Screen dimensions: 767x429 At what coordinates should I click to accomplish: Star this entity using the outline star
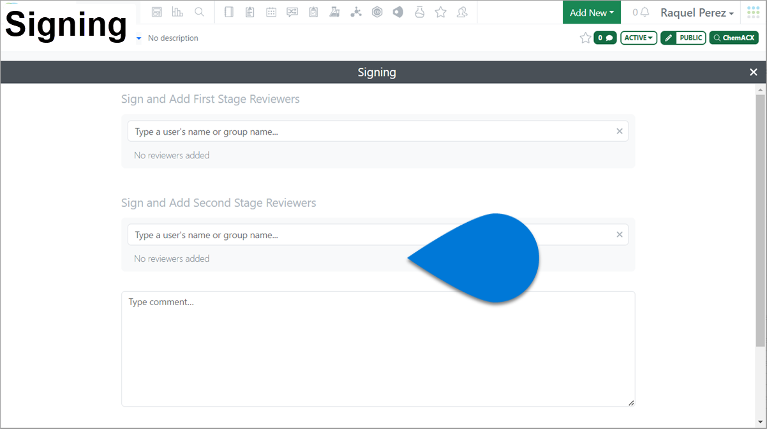coord(585,38)
